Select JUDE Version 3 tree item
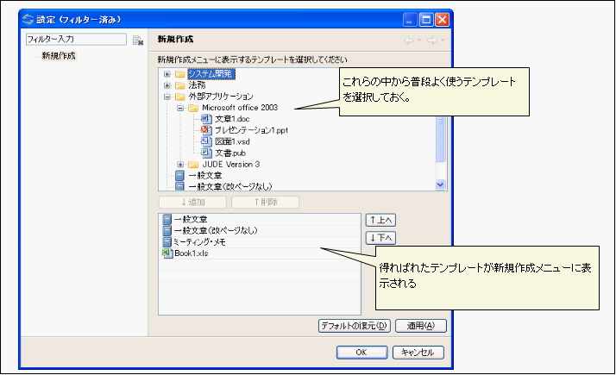The height and width of the screenshot is (375, 616). coord(231,164)
